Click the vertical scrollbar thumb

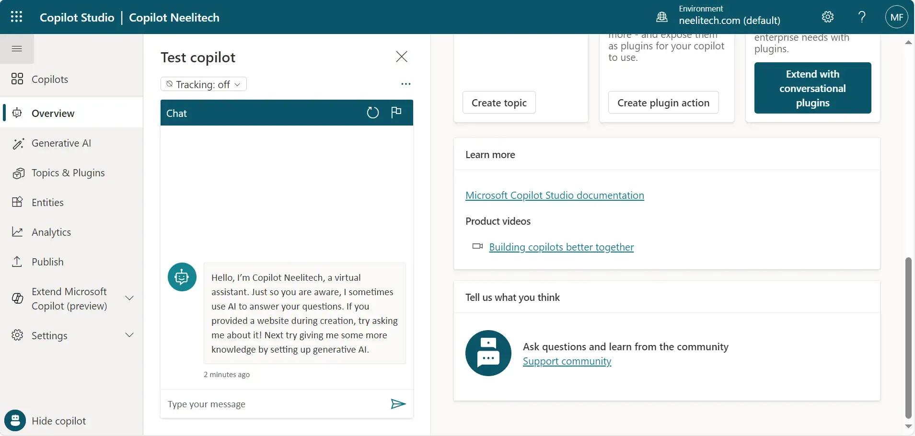tap(908, 338)
